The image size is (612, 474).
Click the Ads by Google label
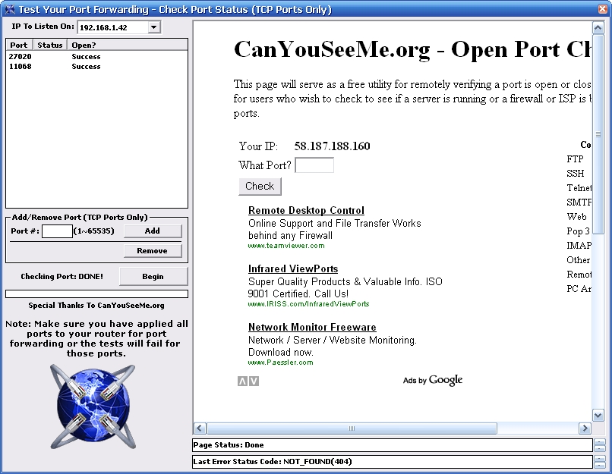click(433, 380)
